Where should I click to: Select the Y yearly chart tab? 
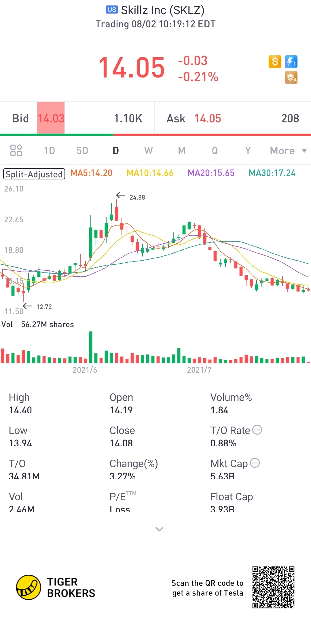tap(248, 151)
